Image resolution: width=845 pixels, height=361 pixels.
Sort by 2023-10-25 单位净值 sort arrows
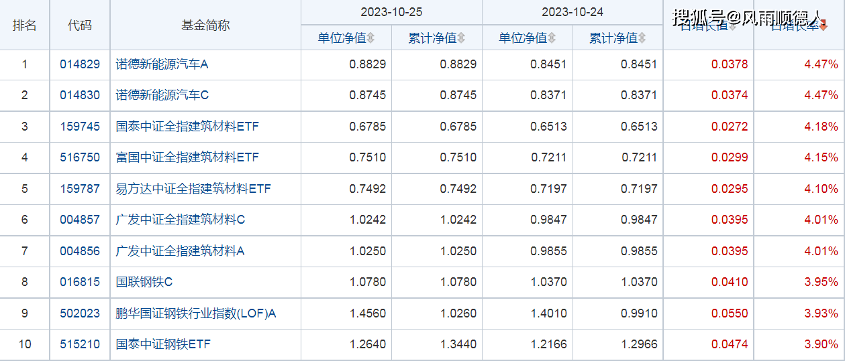(x=370, y=38)
